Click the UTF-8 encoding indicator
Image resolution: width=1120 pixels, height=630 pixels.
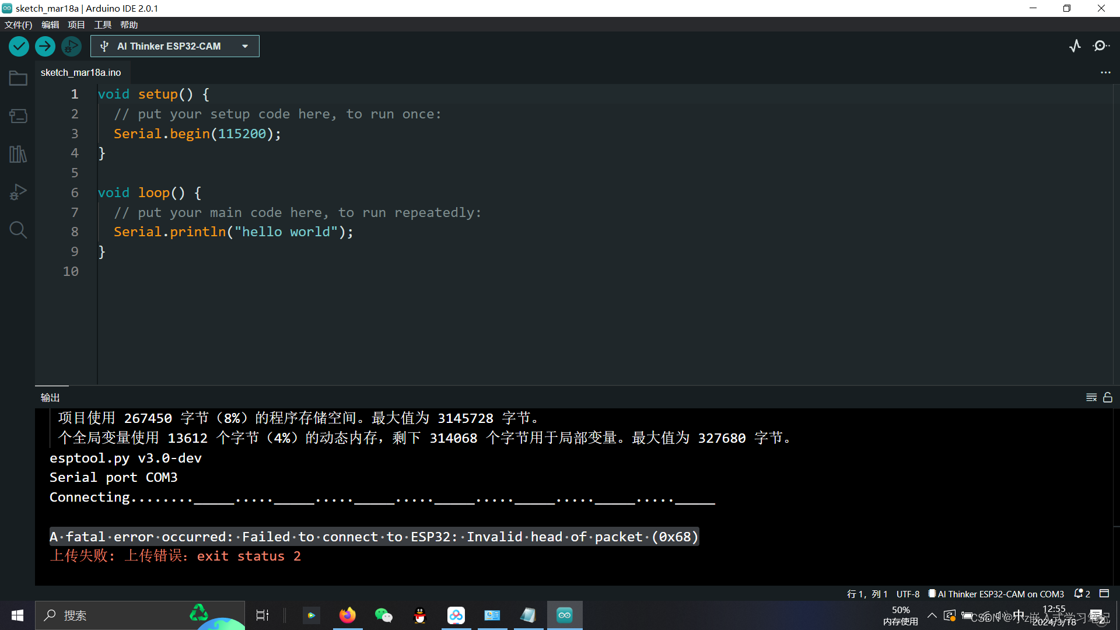coord(908,593)
